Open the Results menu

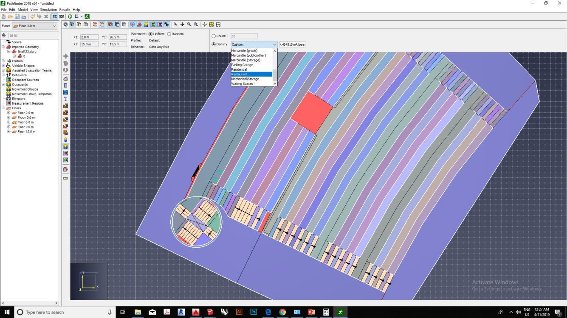click(x=65, y=9)
